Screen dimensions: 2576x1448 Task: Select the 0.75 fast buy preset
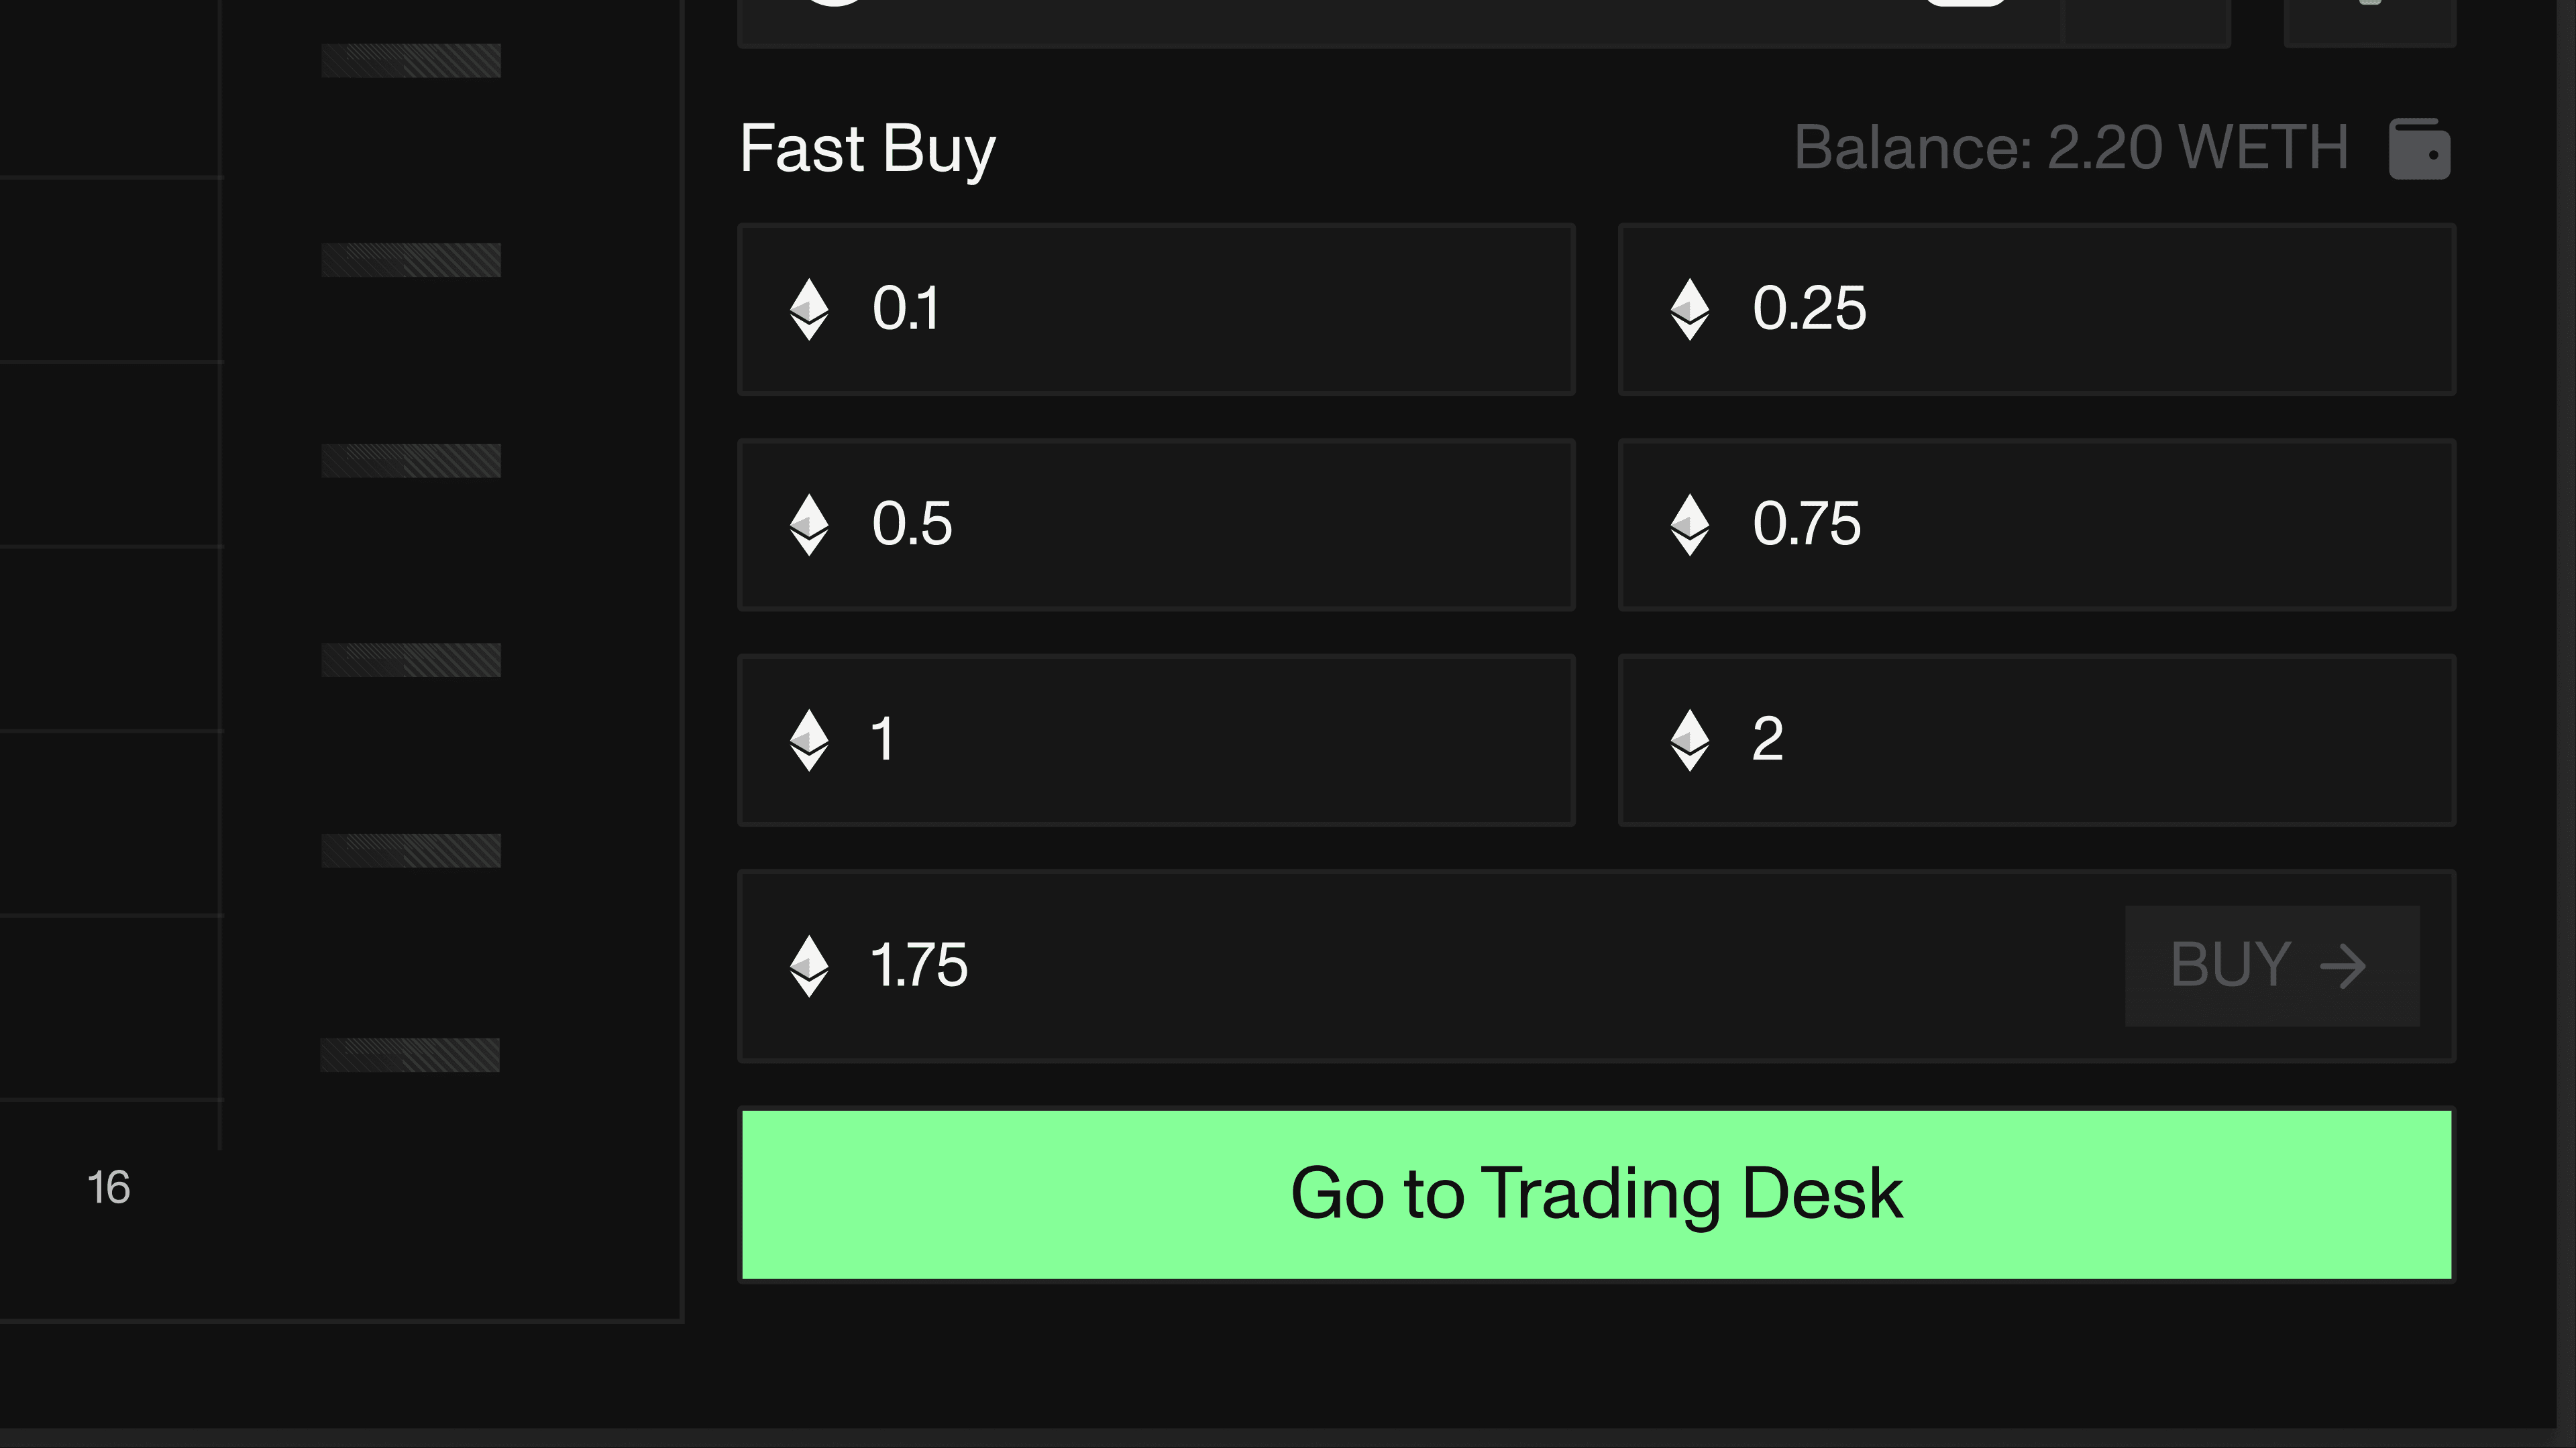pos(2036,525)
